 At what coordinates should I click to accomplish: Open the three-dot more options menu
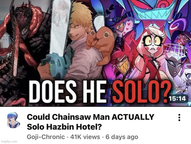point(179,118)
